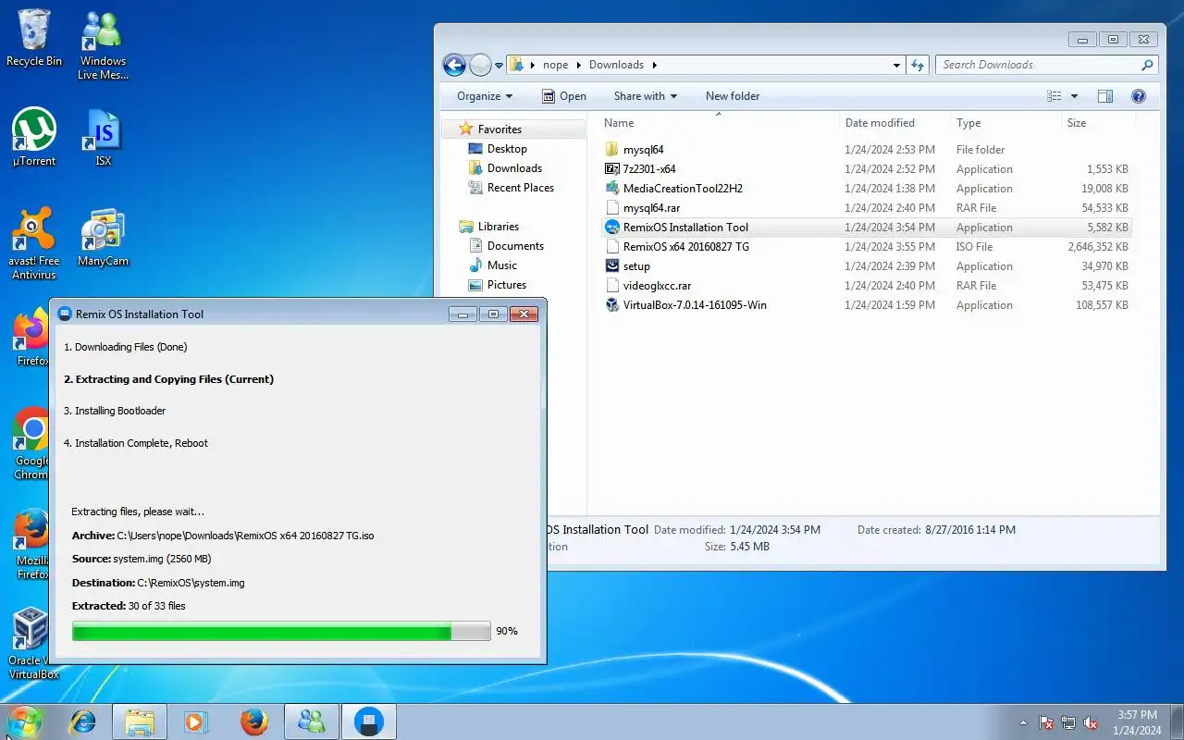Image resolution: width=1184 pixels, height=740 pixels.
Task: Open Music library in navigation pane
Action: coord(502,265)
